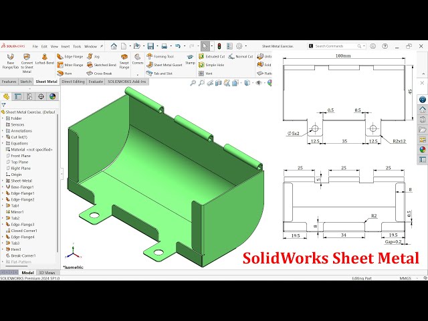Open the Forming Tool command
The height and width of the screenshot is (321, 428).
click(x=160, y=56)
